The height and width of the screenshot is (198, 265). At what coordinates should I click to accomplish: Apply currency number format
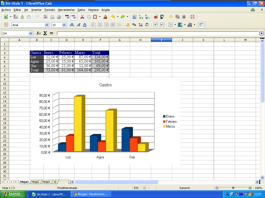tap(128, 25)
